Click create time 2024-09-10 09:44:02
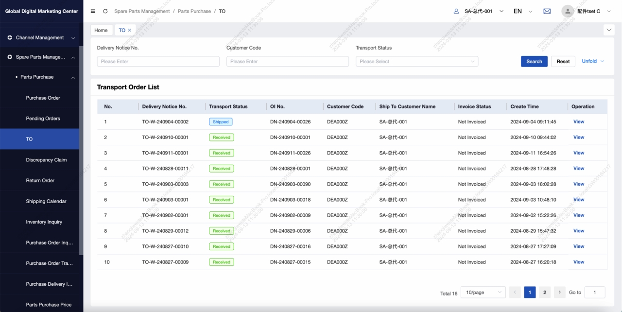 (533, 138)
